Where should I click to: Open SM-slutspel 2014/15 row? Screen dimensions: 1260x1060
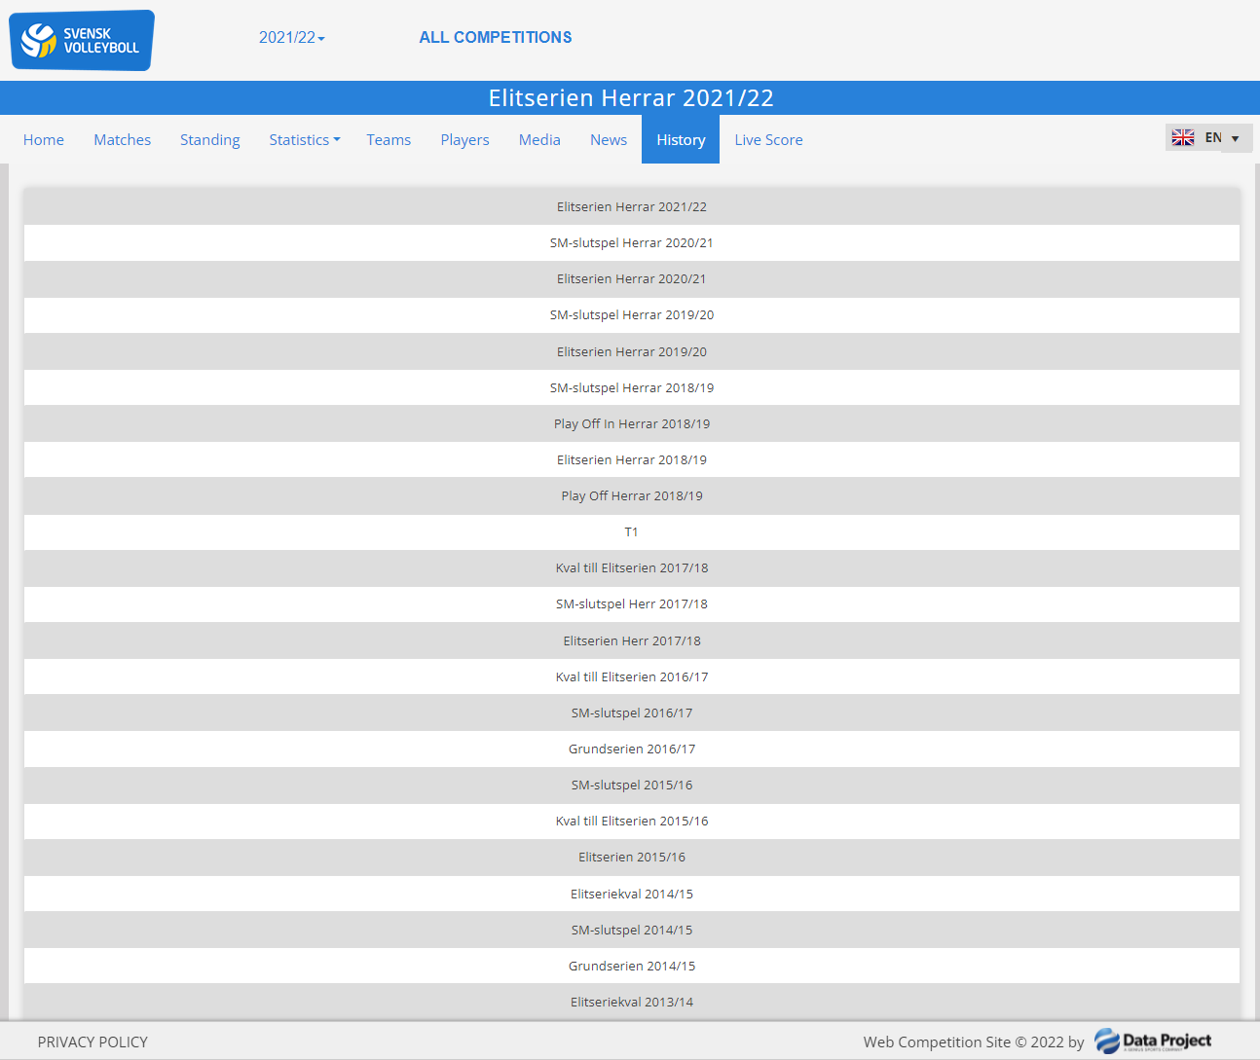point(632,930)
